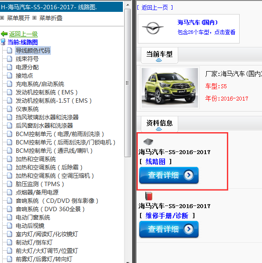
Task: Open 加热和空调系统（空调压缩机） entry
Action: 55,176
